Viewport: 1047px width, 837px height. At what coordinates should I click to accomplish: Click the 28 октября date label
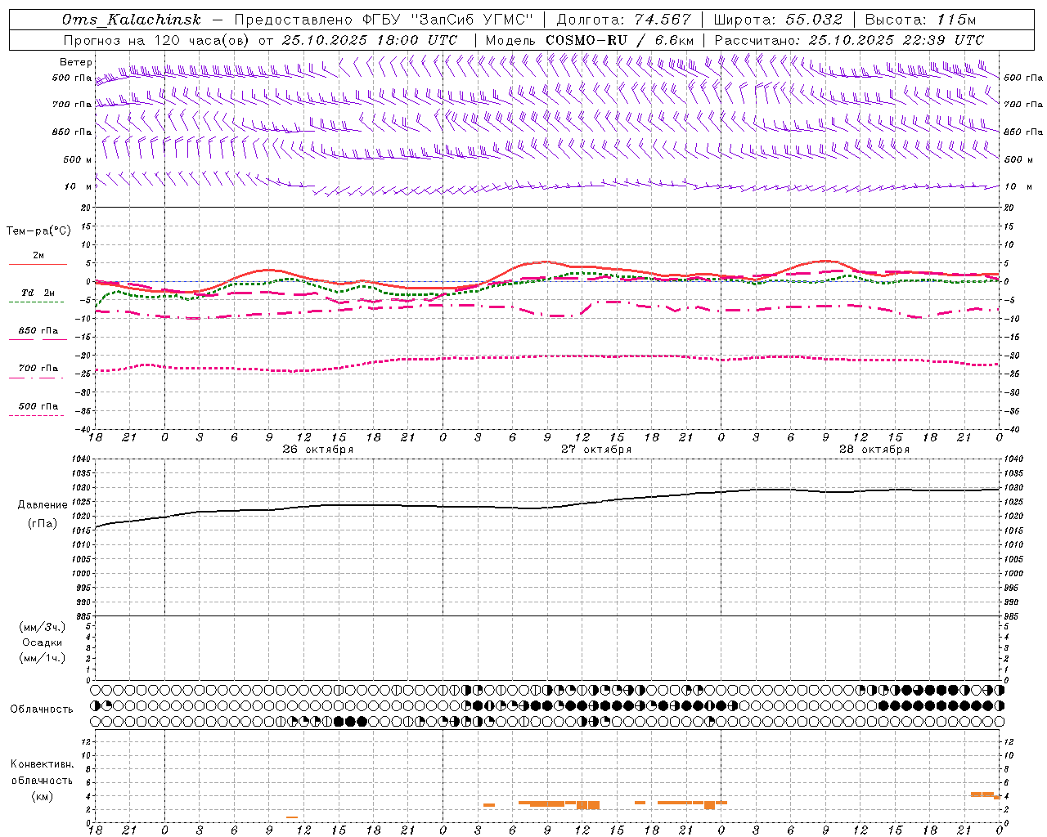coord(874,450)
